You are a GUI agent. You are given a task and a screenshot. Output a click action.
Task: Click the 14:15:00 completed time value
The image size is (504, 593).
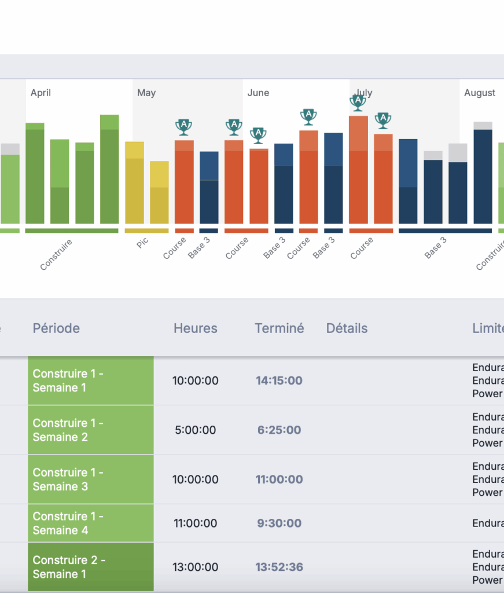pyautogui.click(x=279, y=380)
